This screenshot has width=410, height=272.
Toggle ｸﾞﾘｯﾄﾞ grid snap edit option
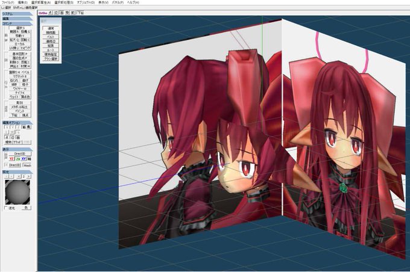(17, 142)
